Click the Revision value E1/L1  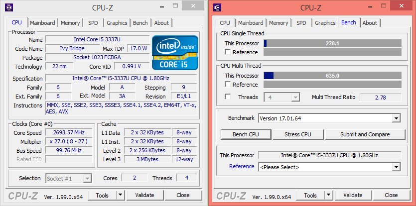click(x=184, y=96)
